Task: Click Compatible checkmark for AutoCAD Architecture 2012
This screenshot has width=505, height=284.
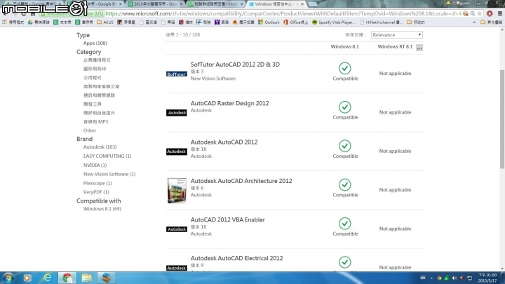Action: coord(345,185)
